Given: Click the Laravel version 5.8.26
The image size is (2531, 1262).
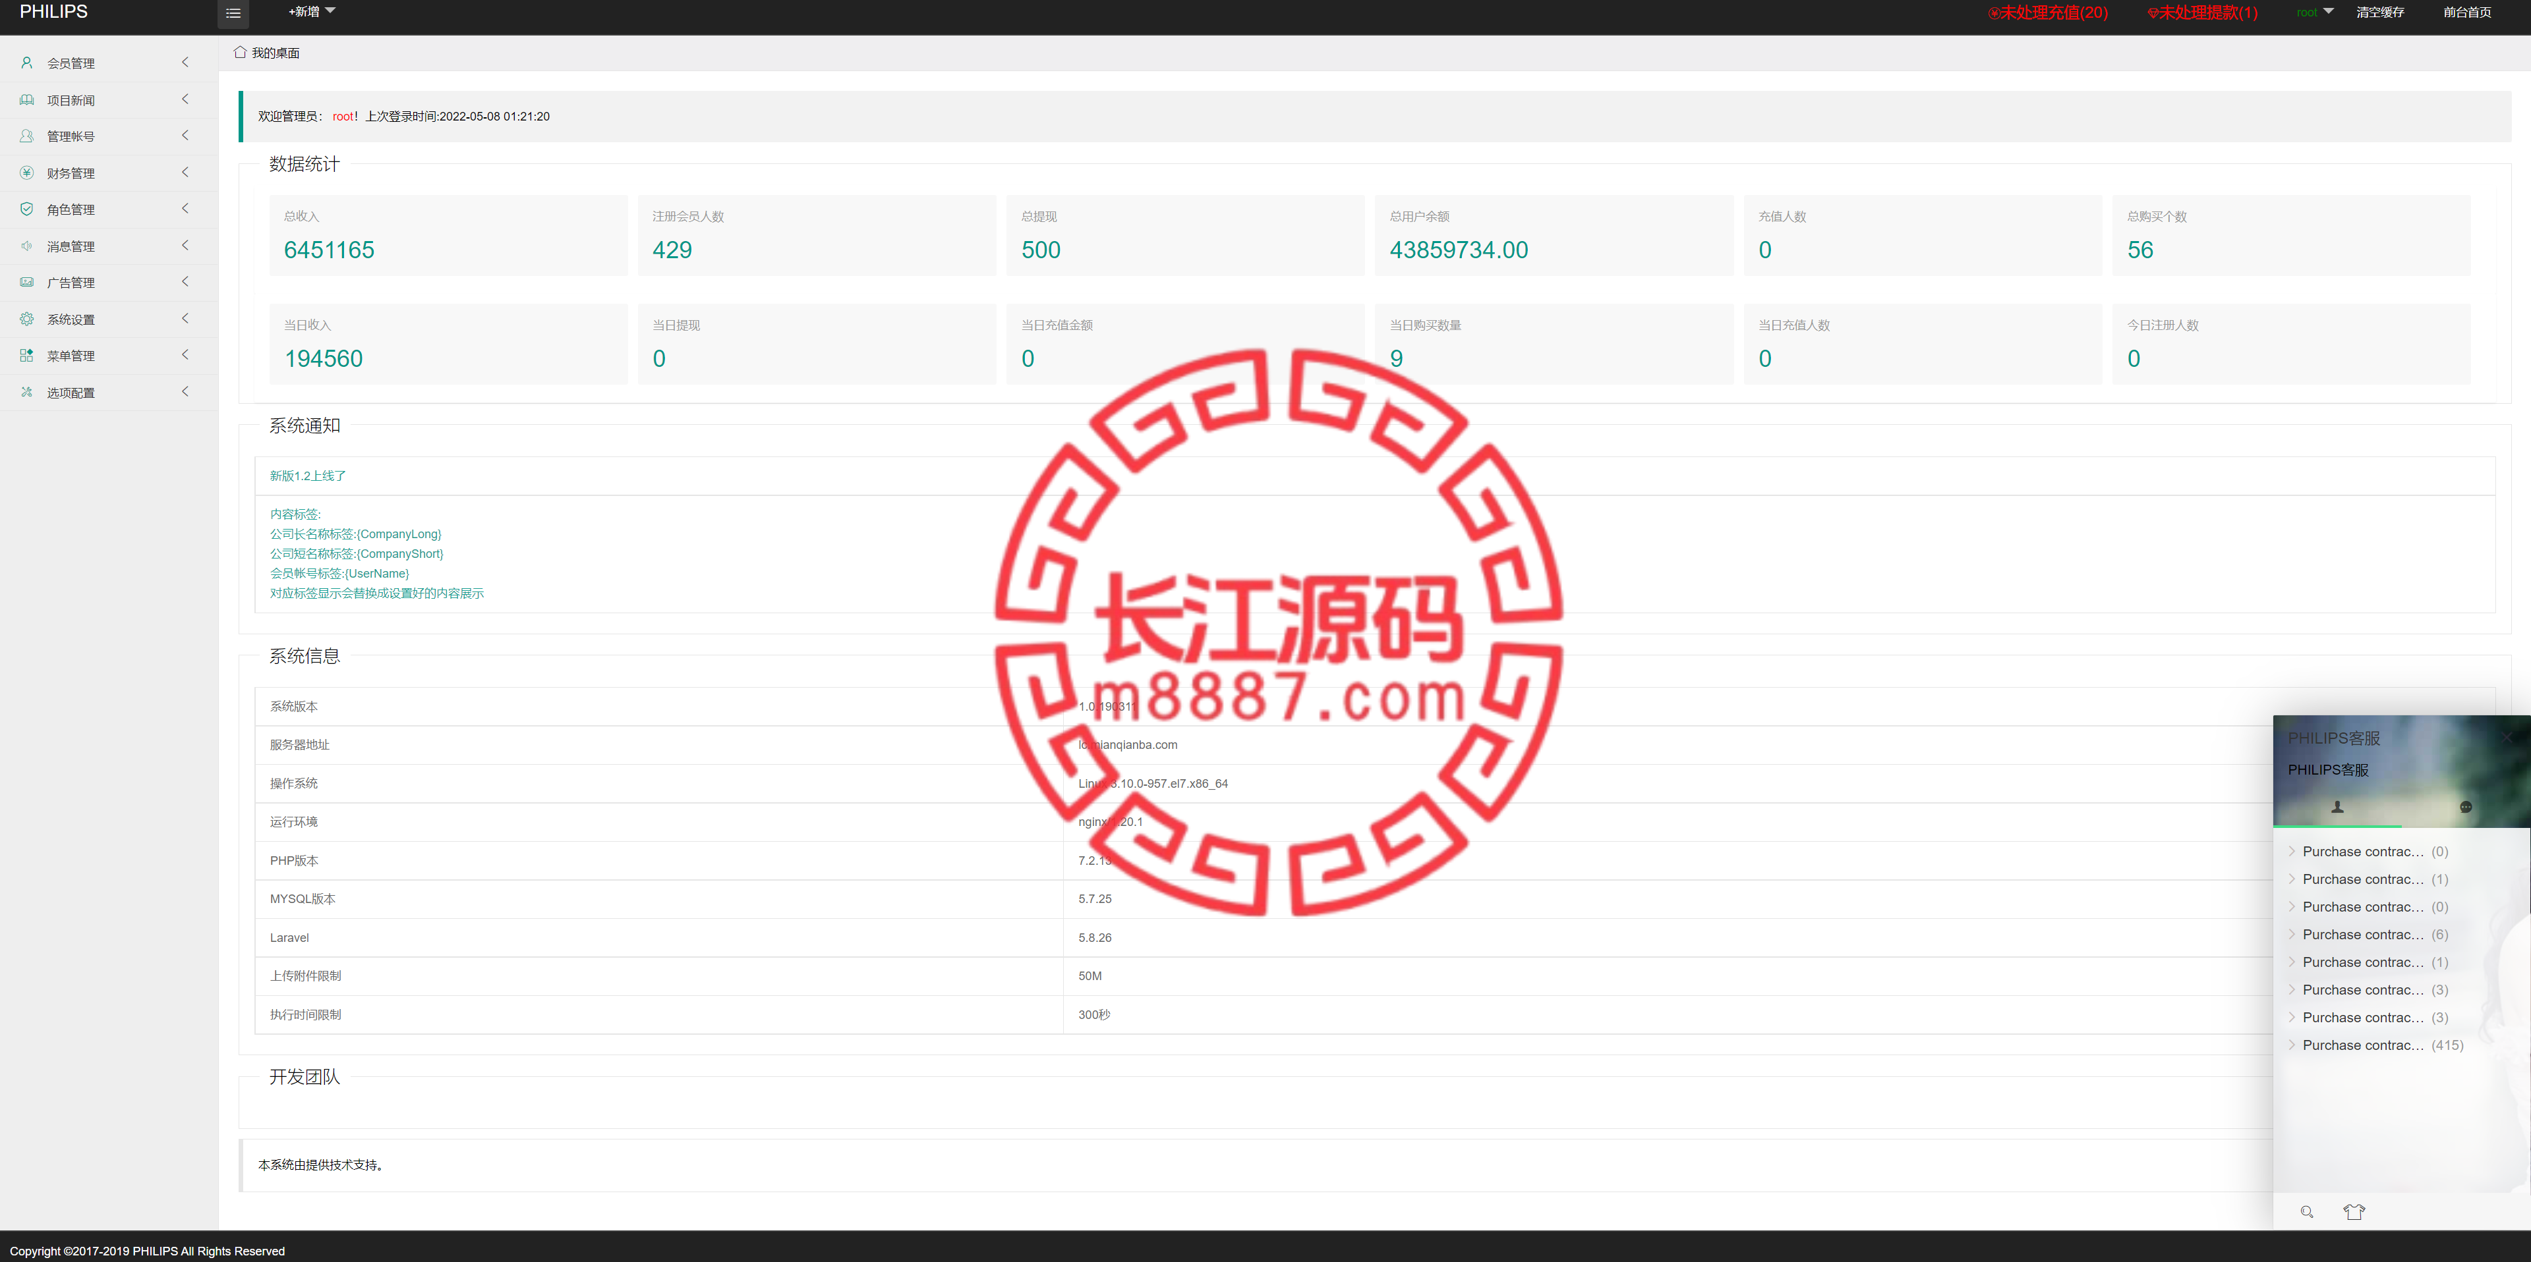Looking at the screenshot, I should pyautogui.click(x=1095, y=938).
